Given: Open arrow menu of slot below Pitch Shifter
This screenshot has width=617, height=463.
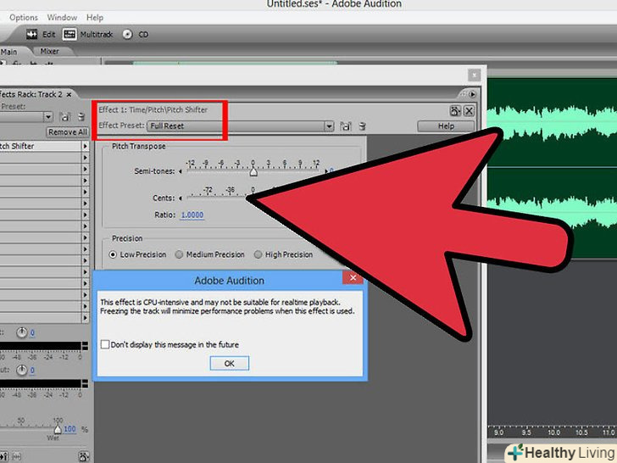Looking at the screenshot, I should [x=85, y=158].
